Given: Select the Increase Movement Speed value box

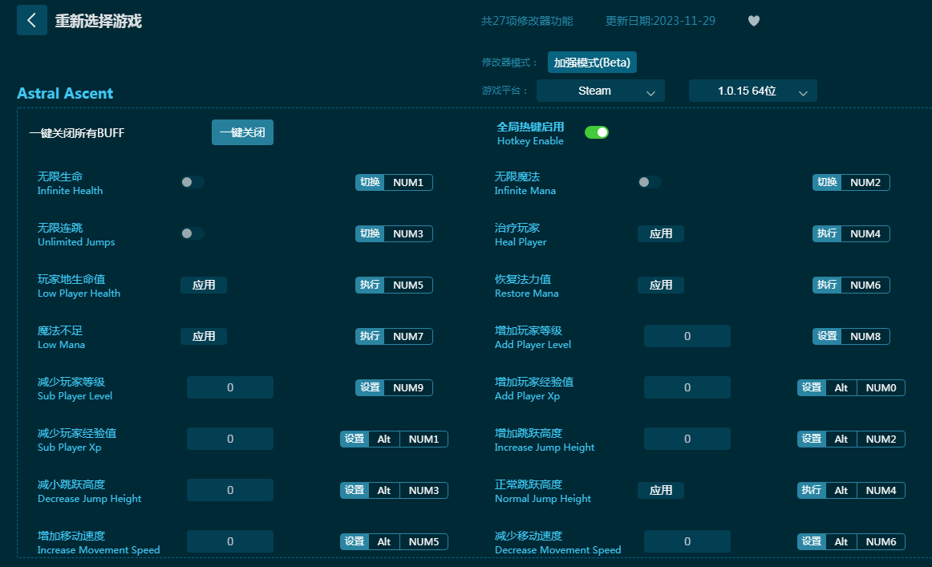Looking at the screenshot, I should click(x=229, y=541).
